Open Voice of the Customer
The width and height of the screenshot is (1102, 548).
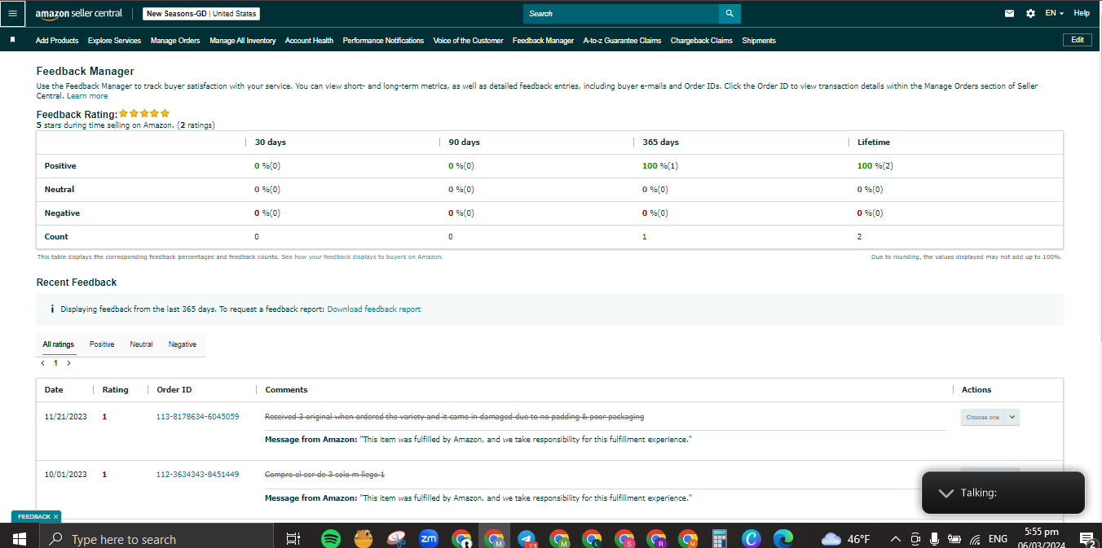pyautogui.click(x=468, y=40)
